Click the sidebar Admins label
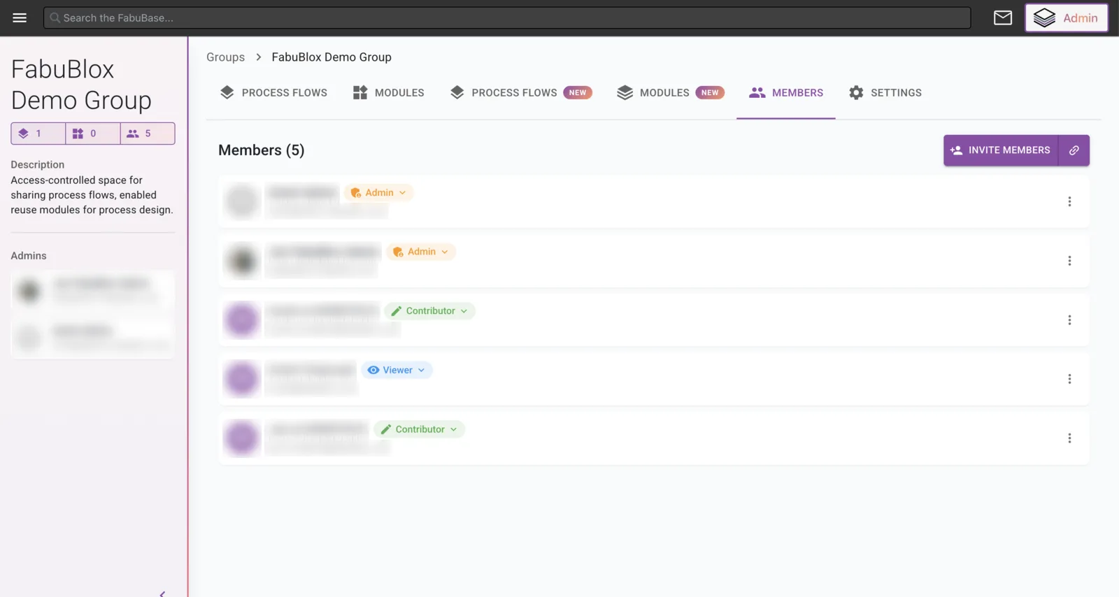1119x597 pixels. tap(29, 256)
